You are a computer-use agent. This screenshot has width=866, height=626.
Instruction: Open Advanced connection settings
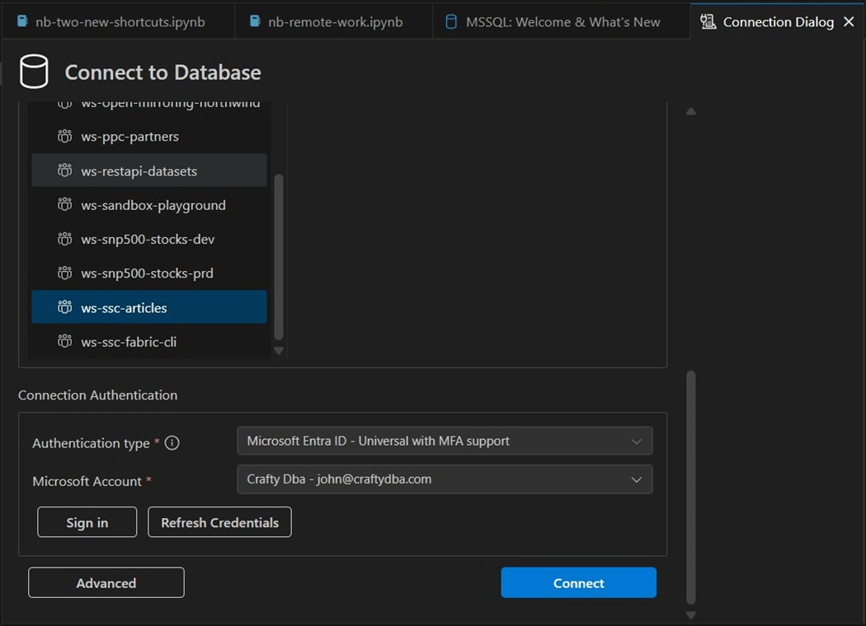coord(106,582)
